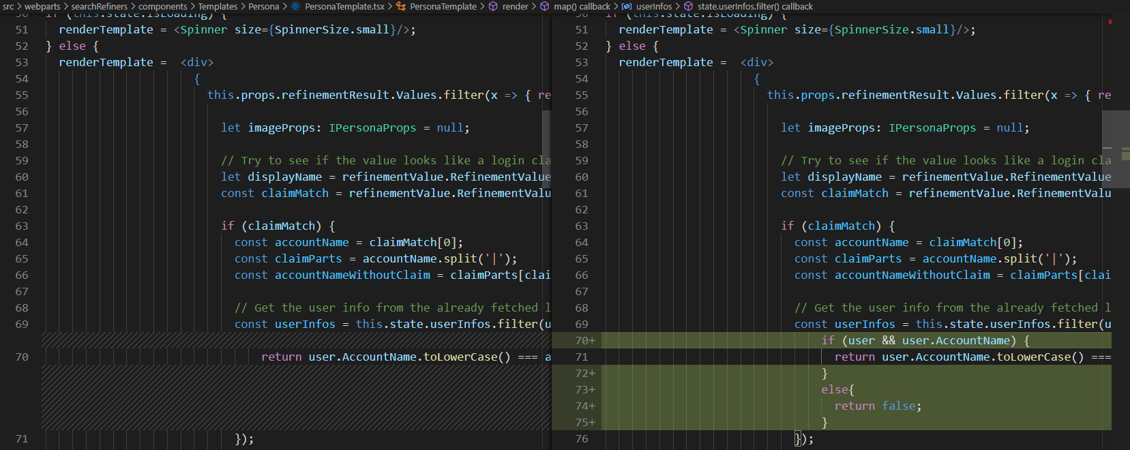Click the cube icon before state.userInfos.filter() callback
Screen dimensions: 1130x450
click(688, 6)
